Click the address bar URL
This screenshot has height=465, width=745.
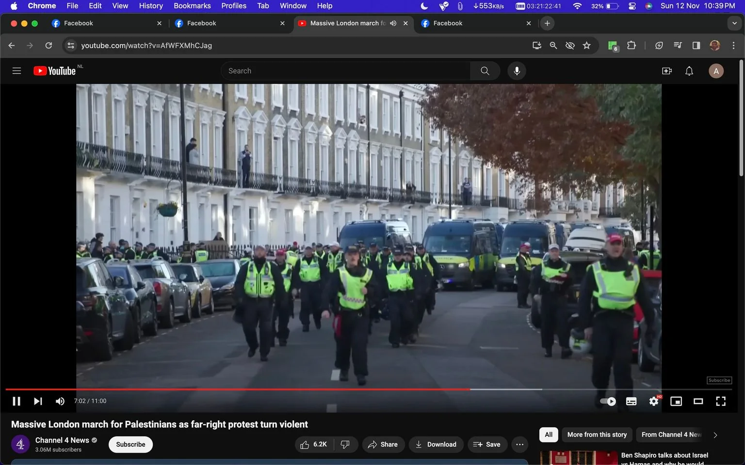pyautogui.click(x=146, y=45)
